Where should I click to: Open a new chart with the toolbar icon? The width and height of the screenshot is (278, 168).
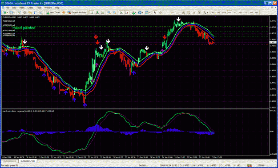tap(4, 12)
